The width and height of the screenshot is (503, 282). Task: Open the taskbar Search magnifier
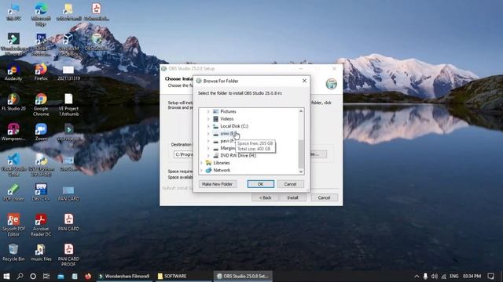point(20,276)
